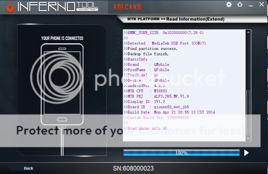268x174 pixels.
Task: Click the VOLCANO title label
Action: point(127,7)
